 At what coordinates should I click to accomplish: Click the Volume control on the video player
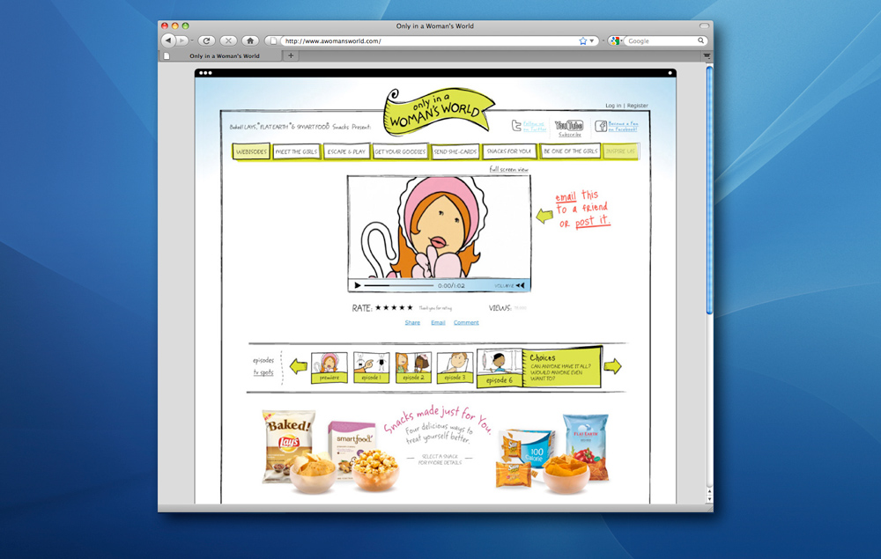(517, 285)
